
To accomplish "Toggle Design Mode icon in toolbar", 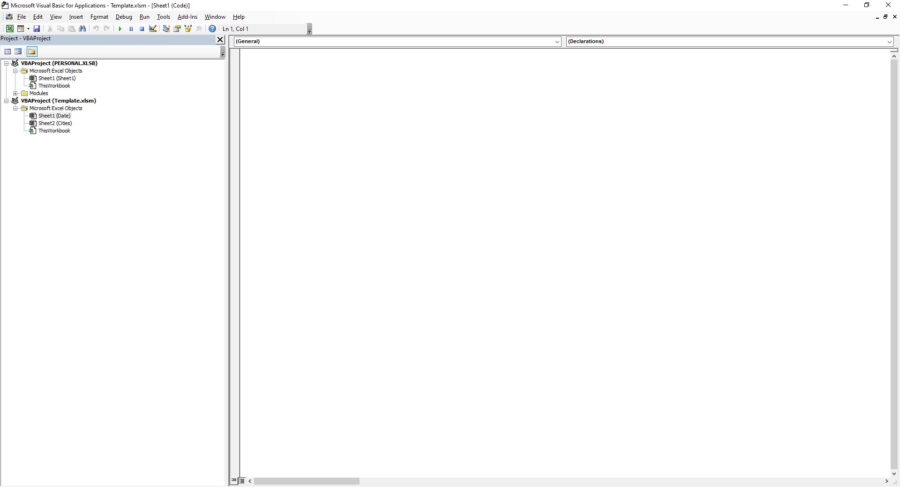I will (153, 29).
